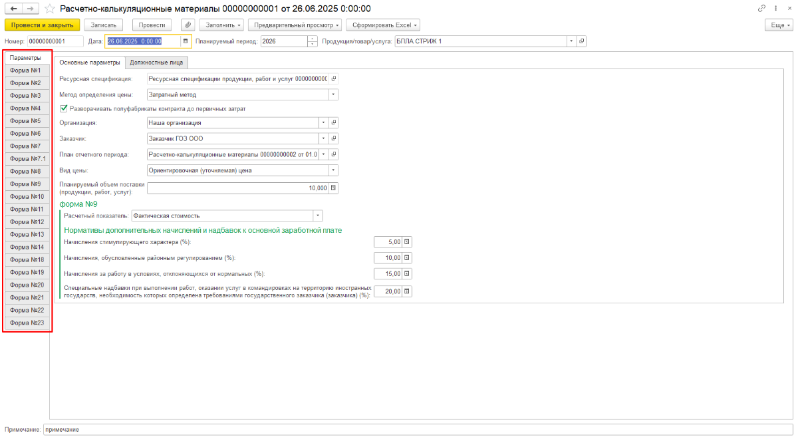Click into the Примечание text field
The image size is (798, 439).
tap(417, 430)
